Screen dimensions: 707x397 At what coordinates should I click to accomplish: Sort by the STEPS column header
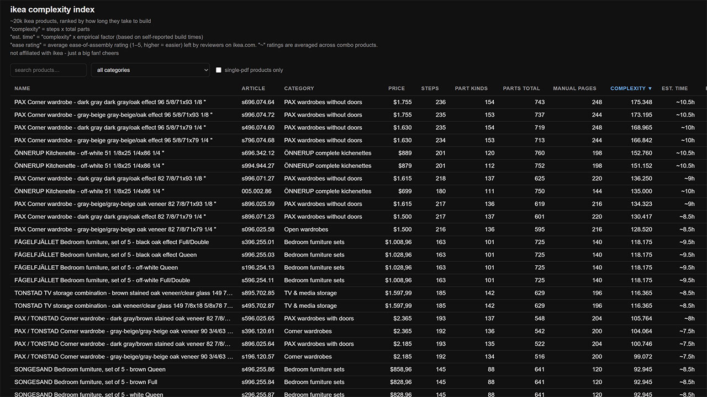[x=430, y=88]
